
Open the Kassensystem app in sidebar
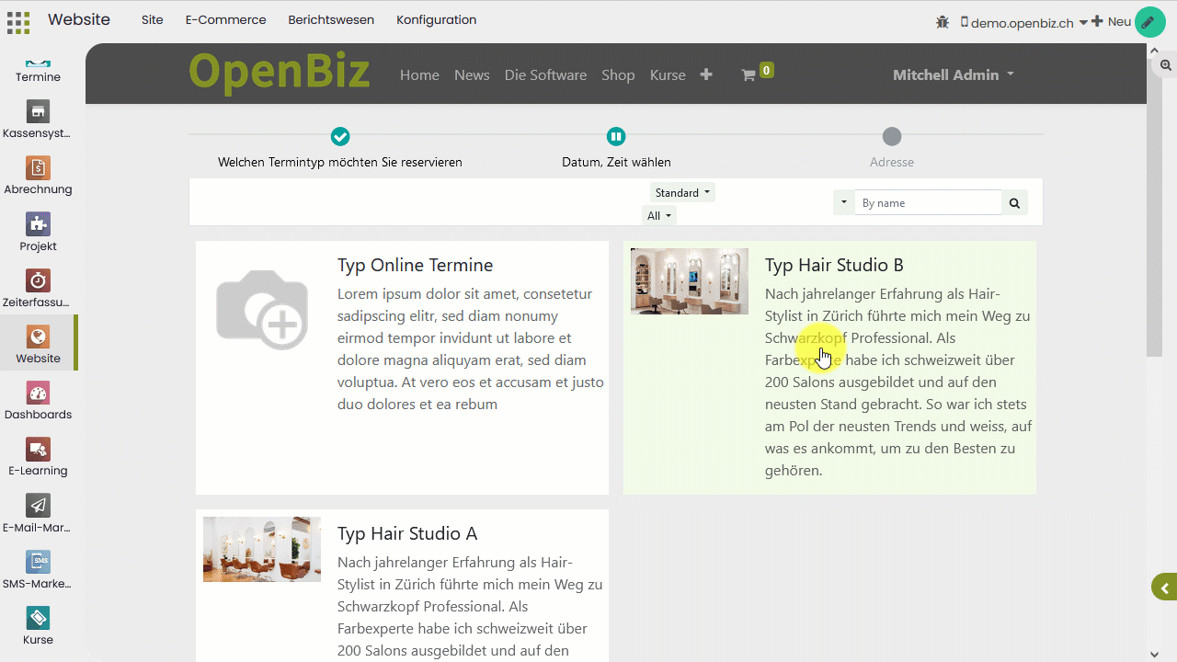pyautogui.click(x=38, y=112)
